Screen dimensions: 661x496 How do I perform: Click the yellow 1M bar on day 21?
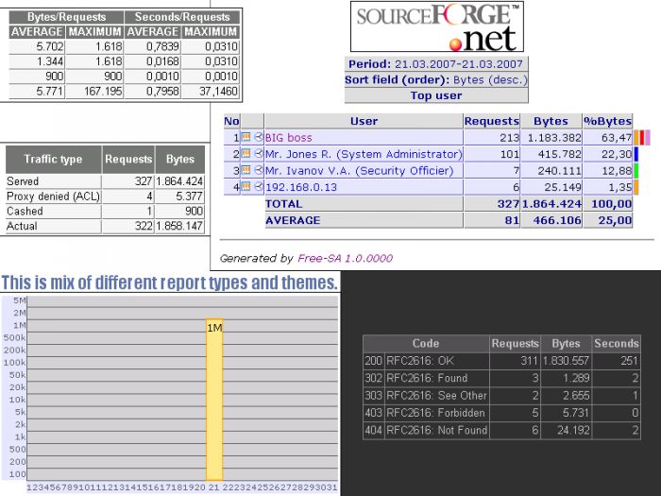(x=214, y=400)
